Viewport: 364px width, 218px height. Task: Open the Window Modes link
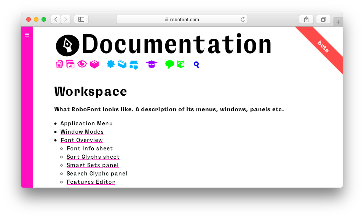point(82,132)
